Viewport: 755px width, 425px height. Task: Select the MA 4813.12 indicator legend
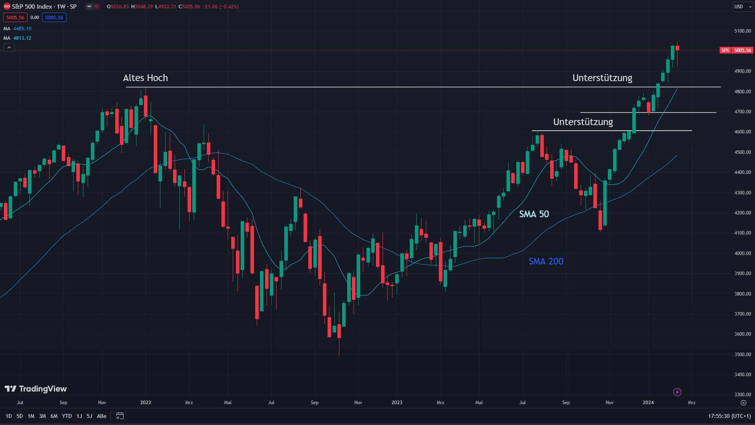click(x=17, y=38)
